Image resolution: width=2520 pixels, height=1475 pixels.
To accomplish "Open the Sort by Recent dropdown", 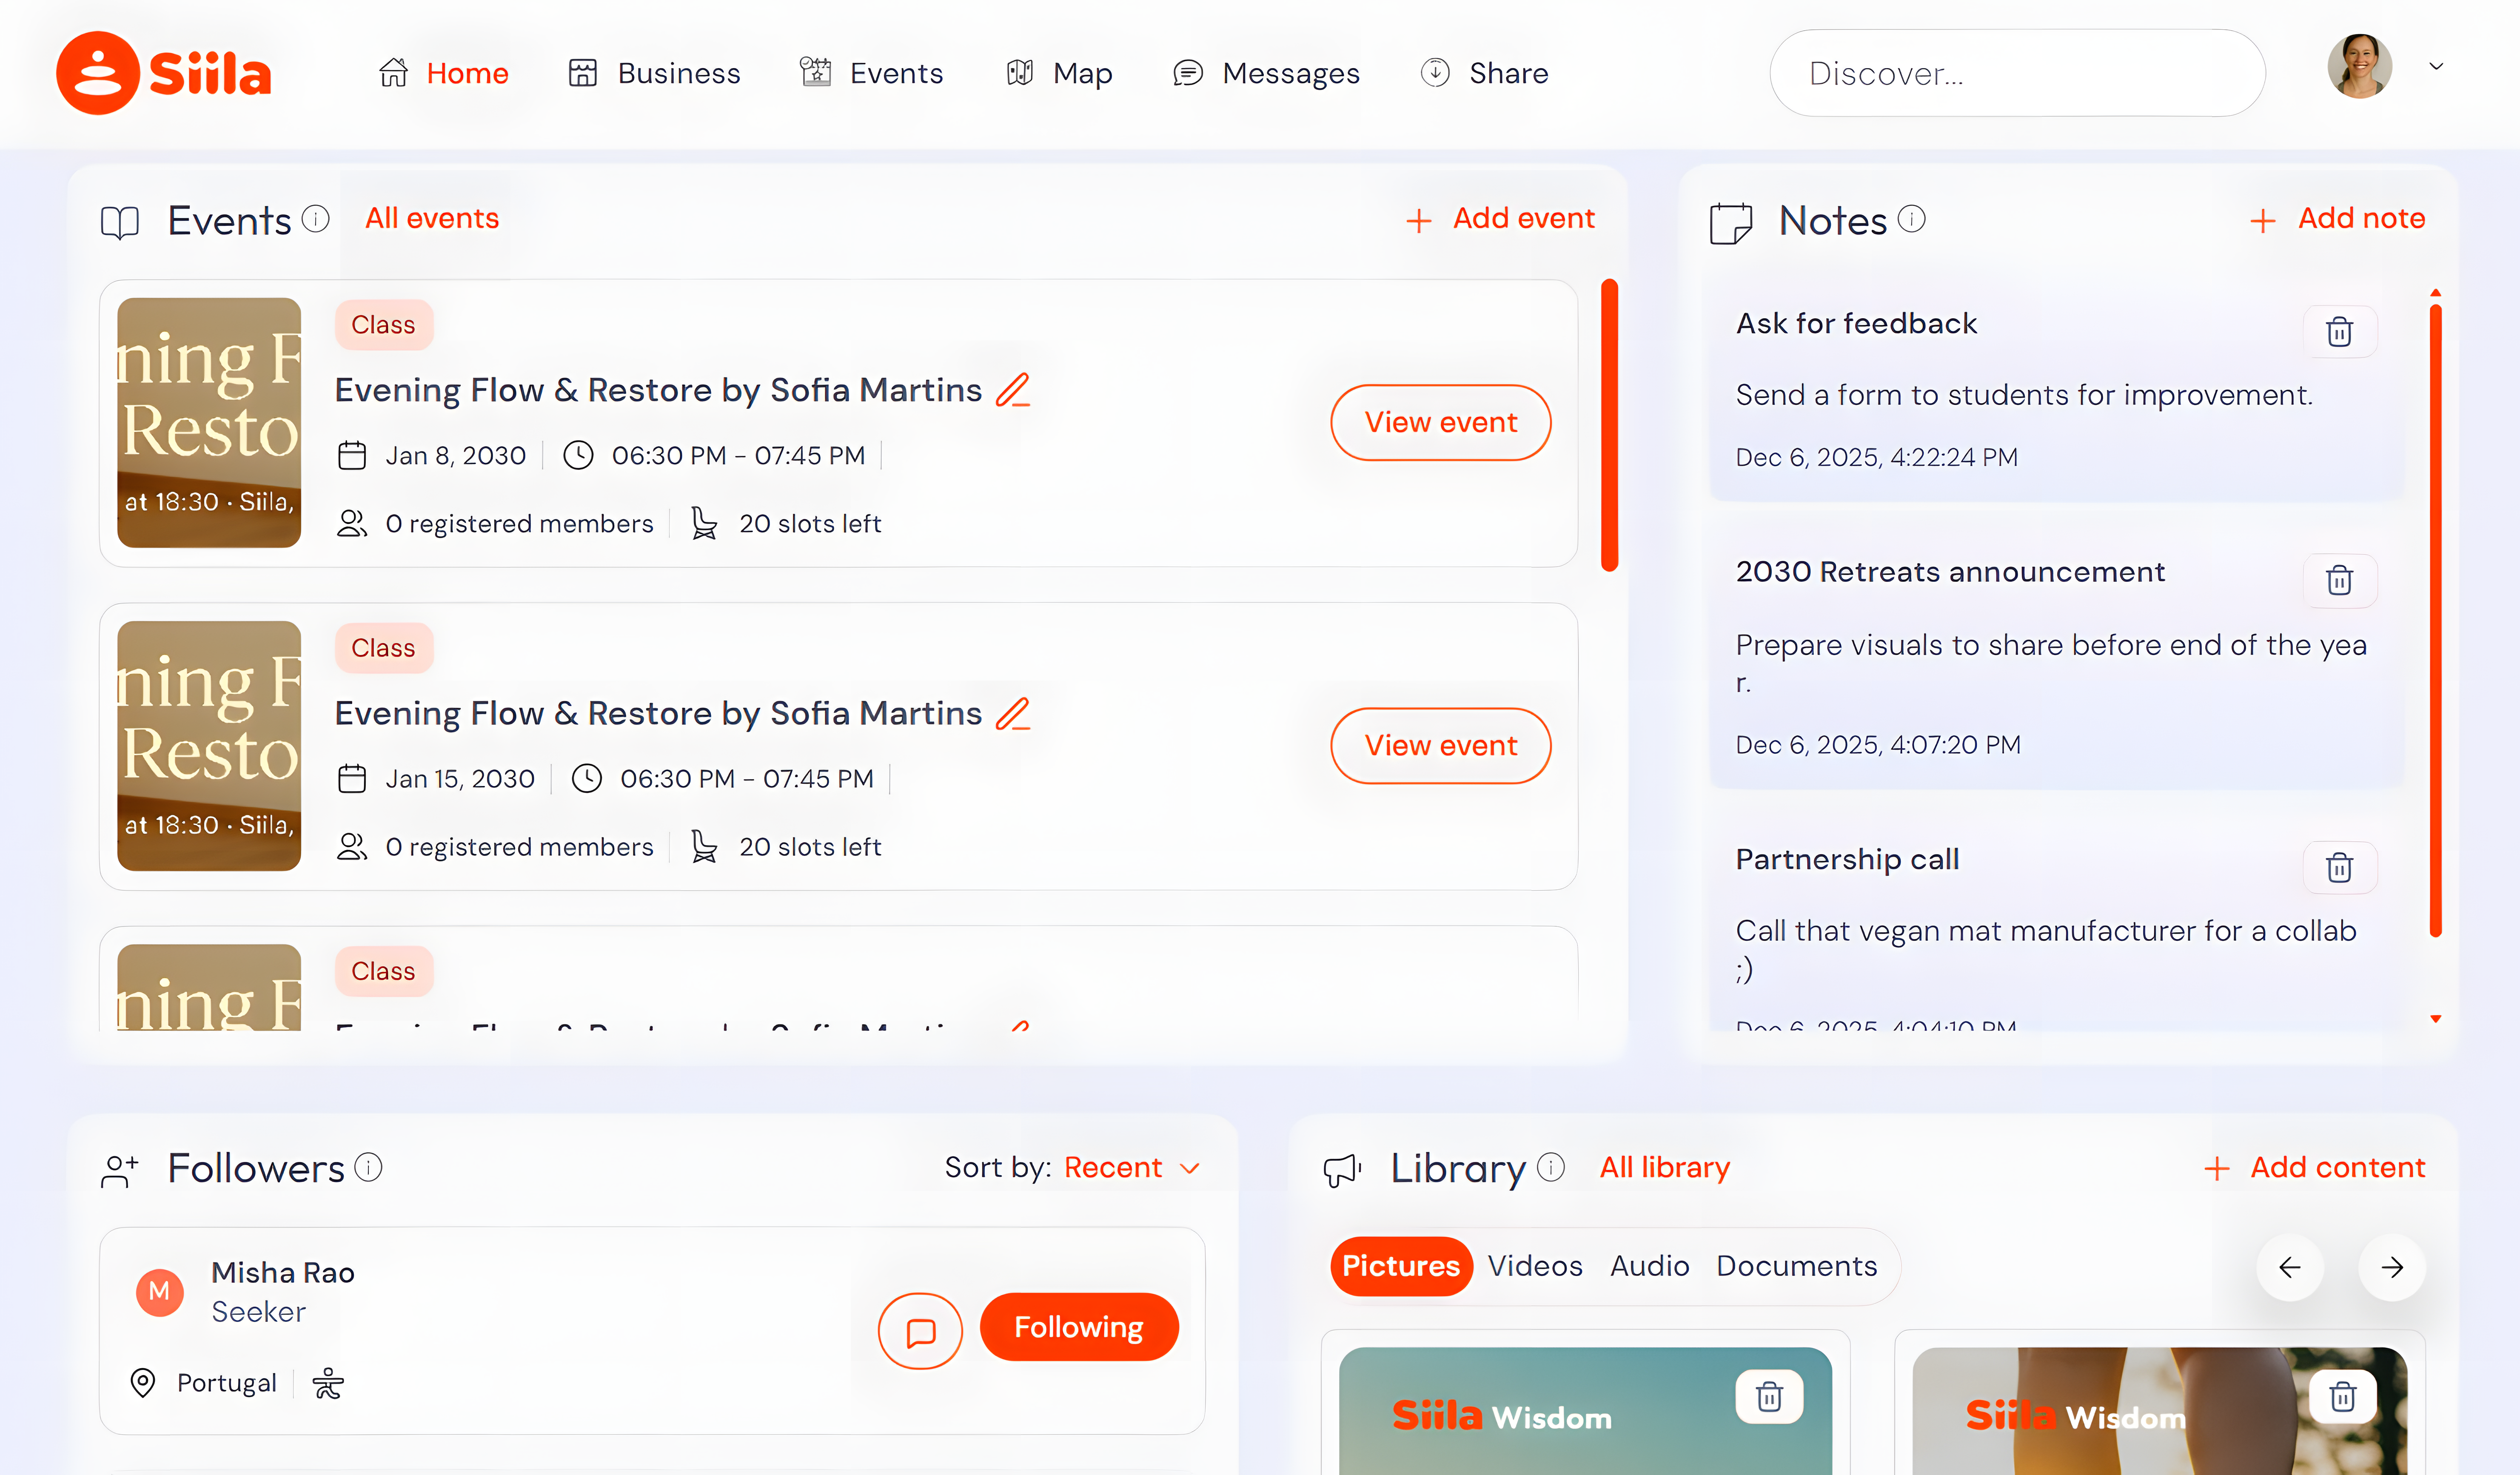I will [1132, 1167].
